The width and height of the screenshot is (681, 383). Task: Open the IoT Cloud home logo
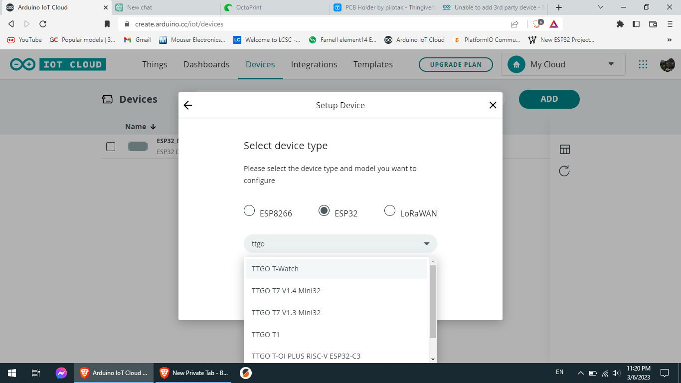pos(57,64)
